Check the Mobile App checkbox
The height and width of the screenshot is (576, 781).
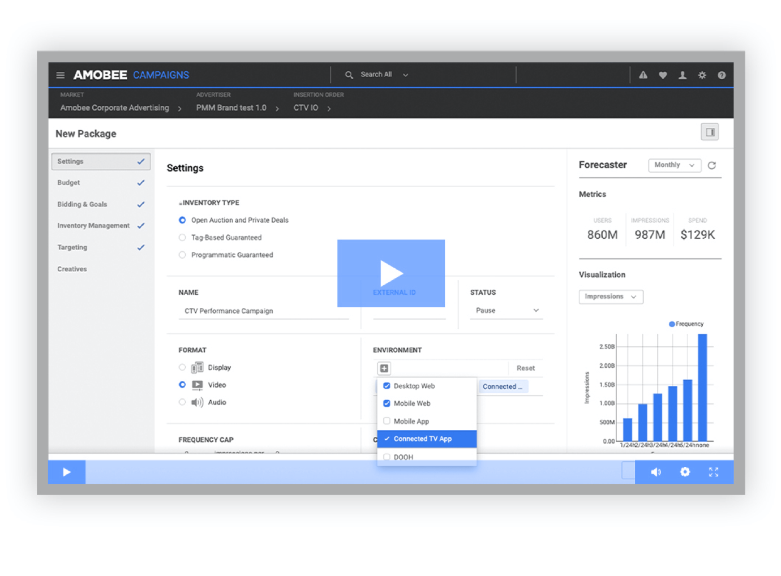click(x=387, y=421)
